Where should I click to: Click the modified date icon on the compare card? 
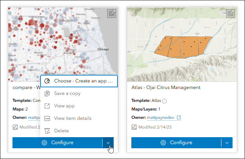(15, 127)
